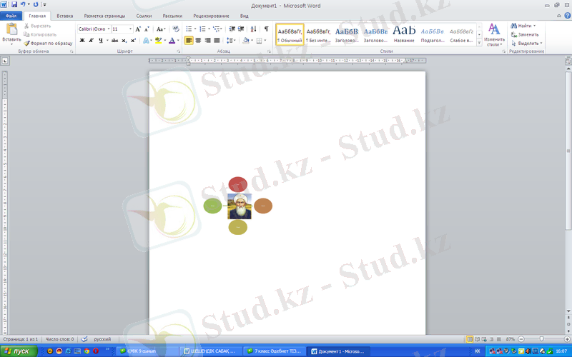Image resolution: width=572 pixels, height=357 pixels.
Task: Toggle italic formatting
Action: tap(91, 41)
